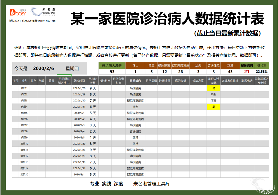Select the 死亡 count cell showing 1
The width and height of the screenshot is (278, 195).
[x=136, y=72]
